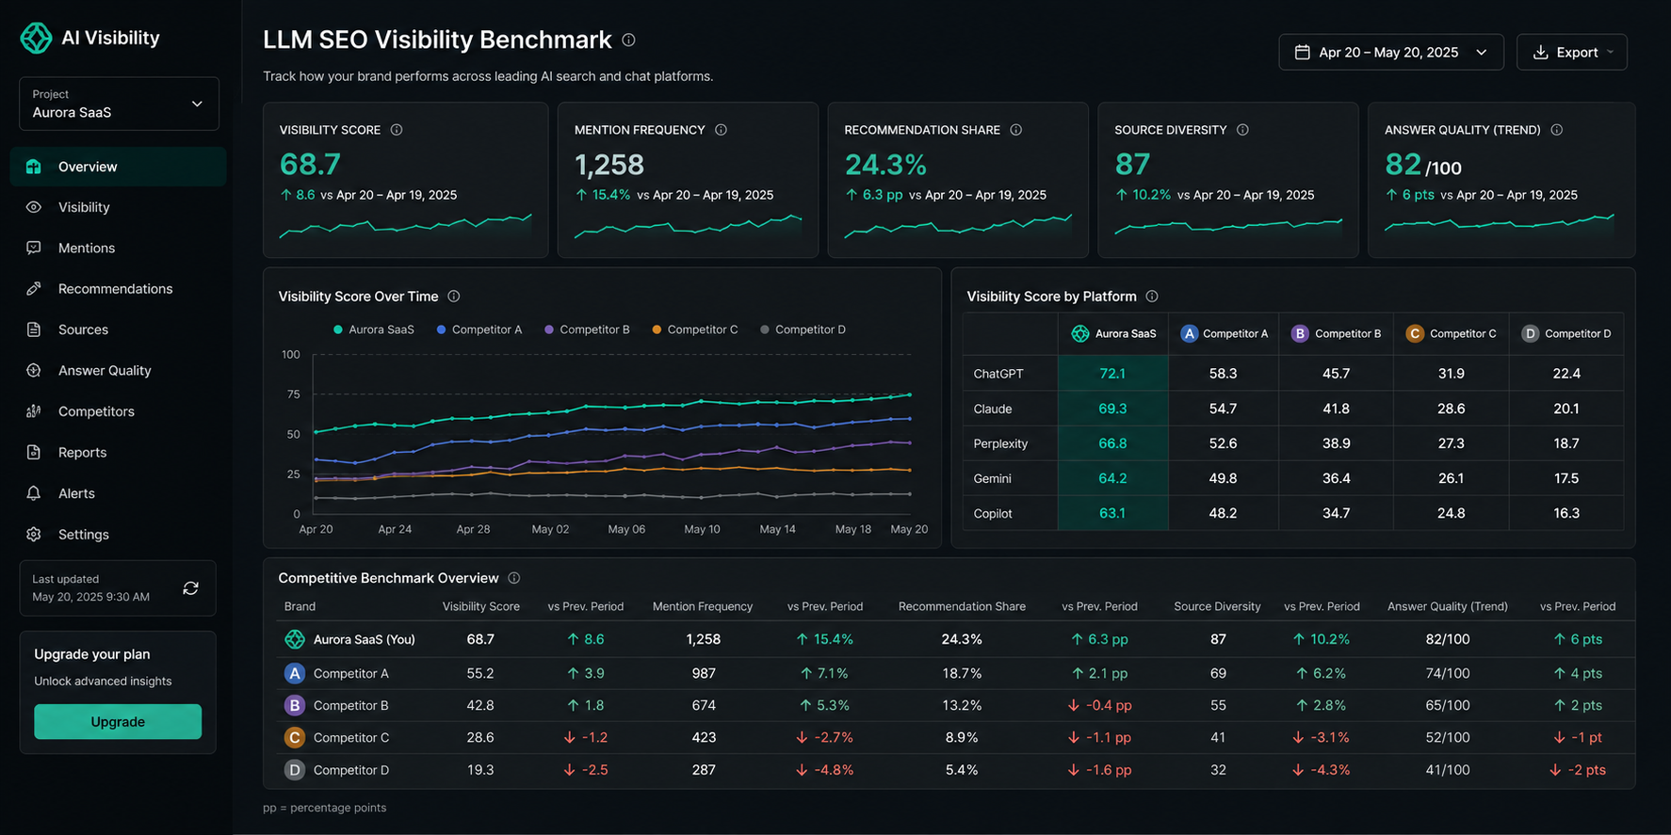Click info icon beside Visibility Score by Platform

point(1152,297)
